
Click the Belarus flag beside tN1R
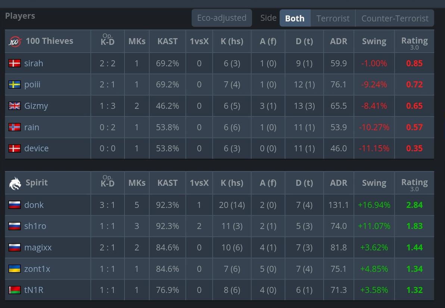[x=15, y=290]
